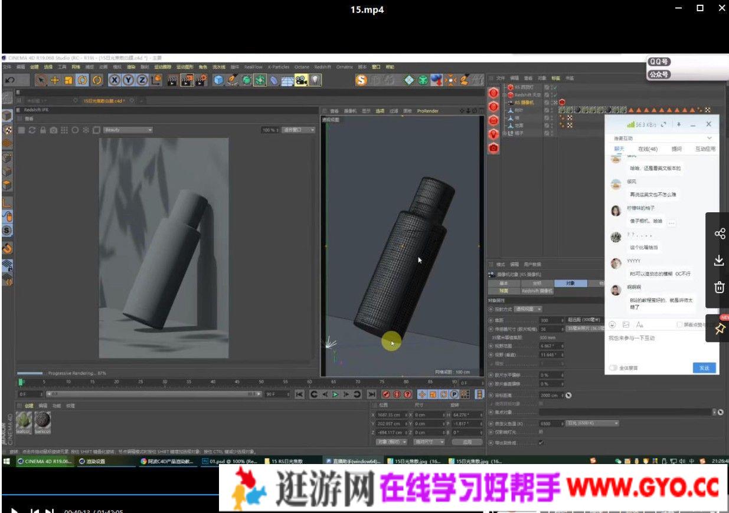729x513 pixels.
Task: Switch to the 对象 tab in attributes
Action: click(570, 283)
